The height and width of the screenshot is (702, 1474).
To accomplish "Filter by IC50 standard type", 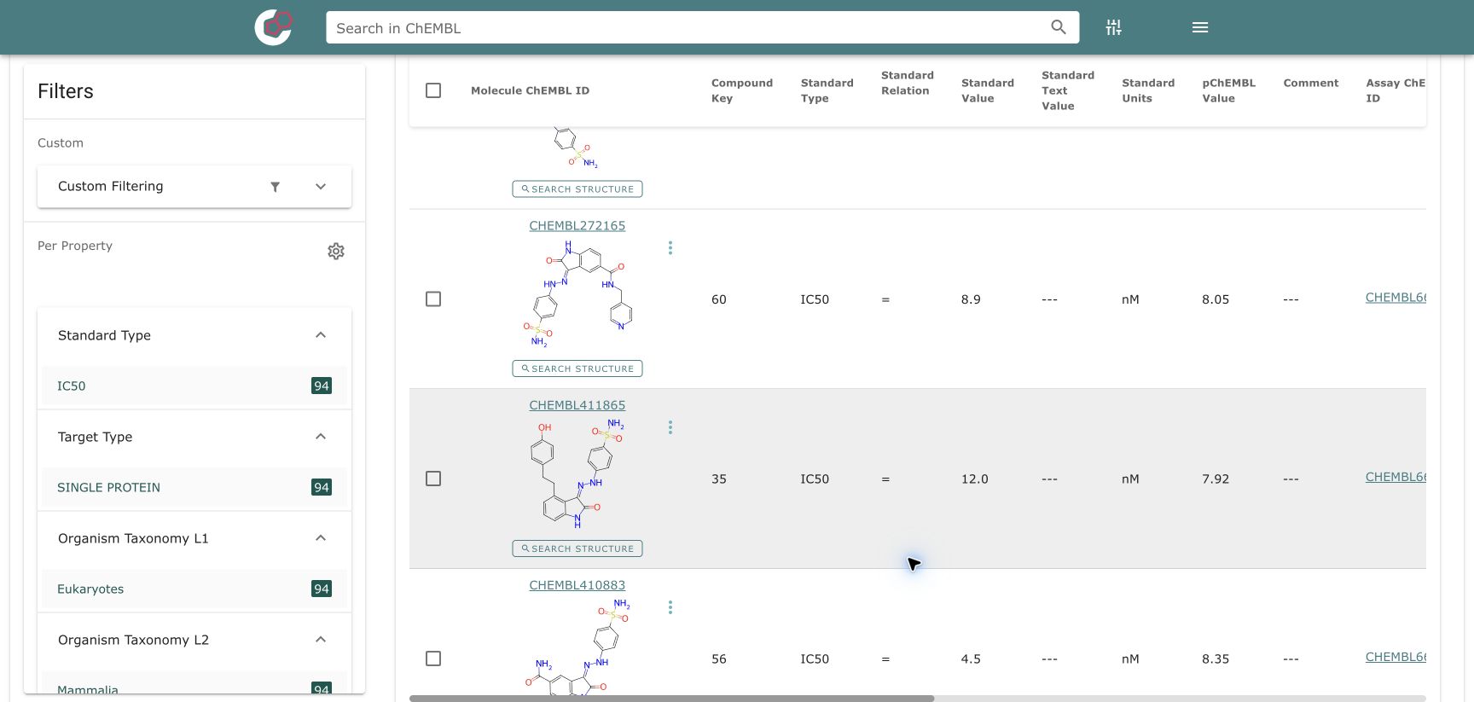I will tap(194, 386).
